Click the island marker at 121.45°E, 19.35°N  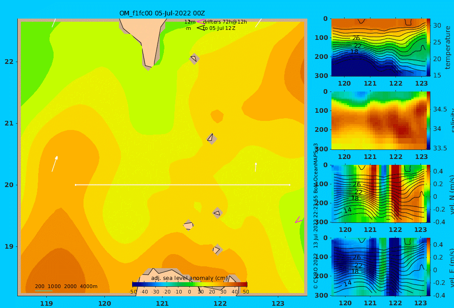click(x=188, y=225)
